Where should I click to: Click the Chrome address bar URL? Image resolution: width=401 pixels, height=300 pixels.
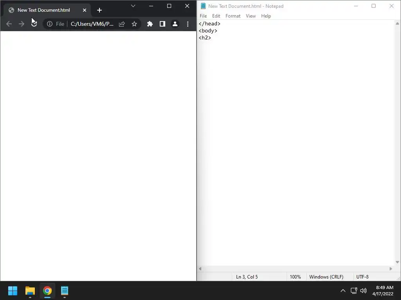[92, 24]
